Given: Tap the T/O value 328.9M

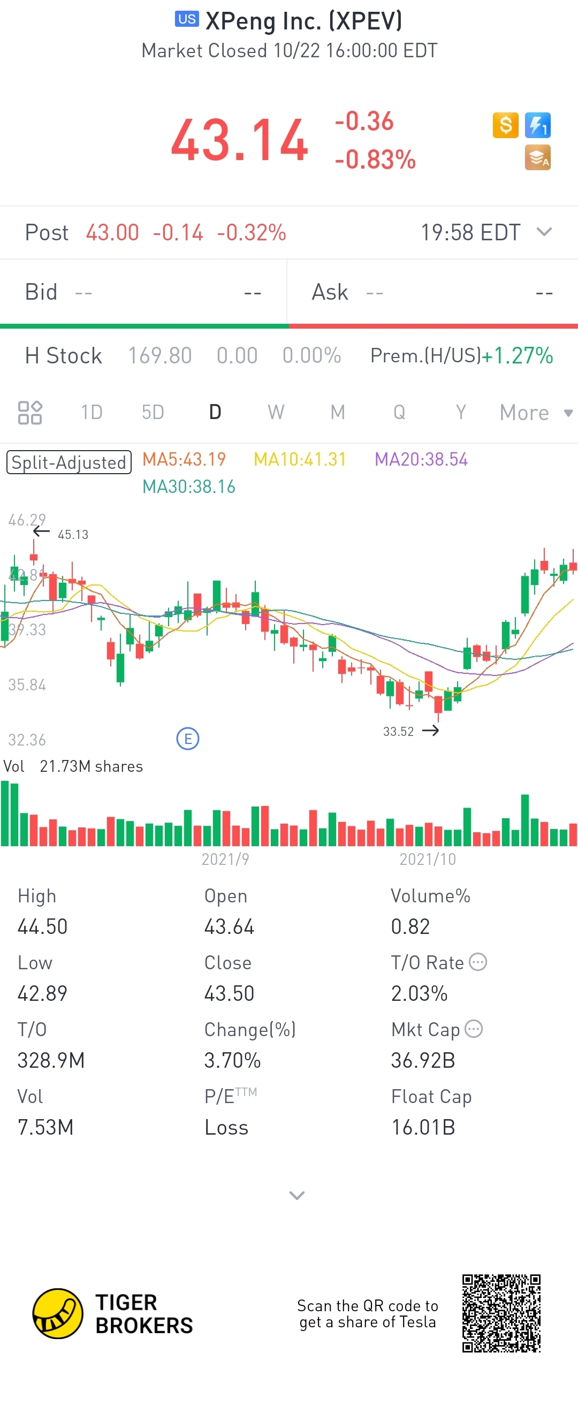Looking at the screenshot, I should tap(51, 1060).
